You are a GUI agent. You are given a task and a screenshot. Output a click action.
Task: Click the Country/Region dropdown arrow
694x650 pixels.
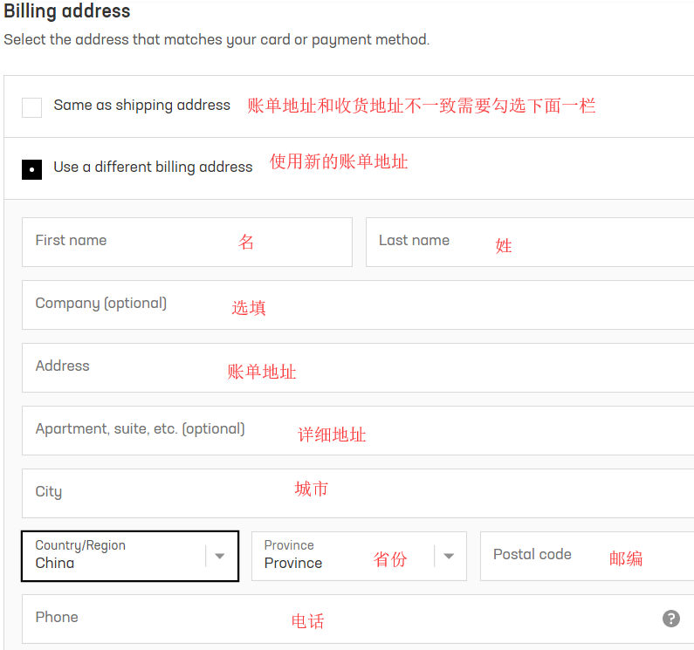(x=220, y=556)
